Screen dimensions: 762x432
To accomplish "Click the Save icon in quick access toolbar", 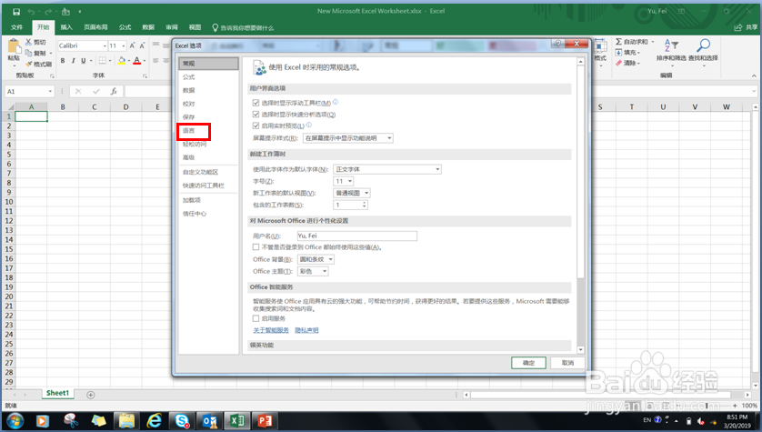I will [x=16, y=11].
